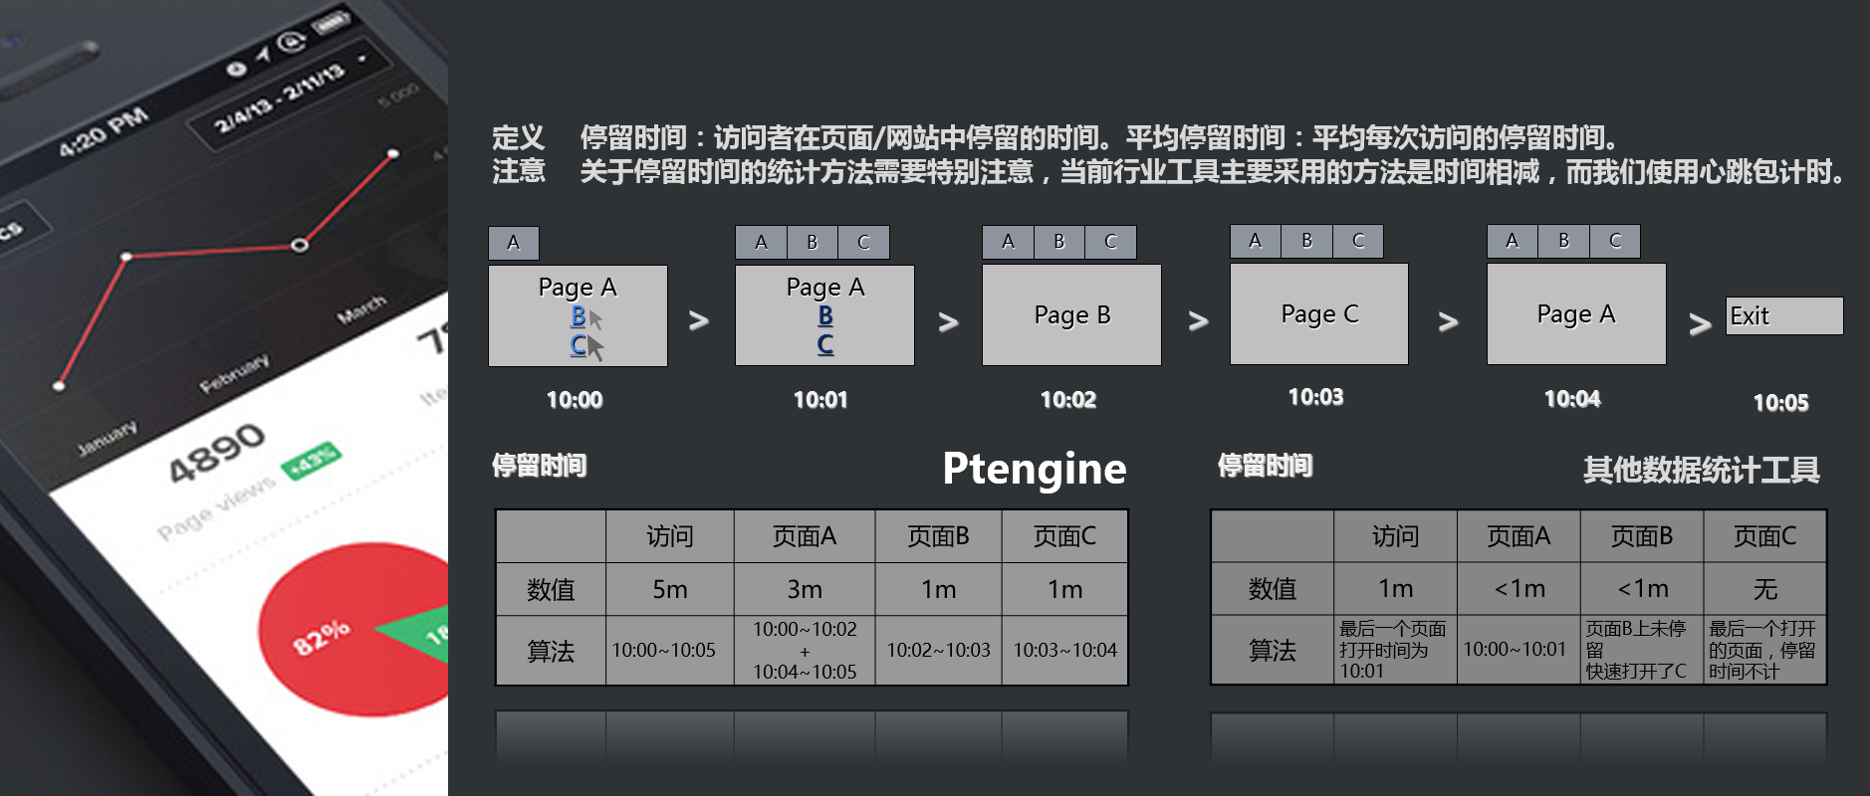Viewport: 1870px width, 796px height.
Task: Follow link C in the 10:01 Page A box
Action: point(825,344)
